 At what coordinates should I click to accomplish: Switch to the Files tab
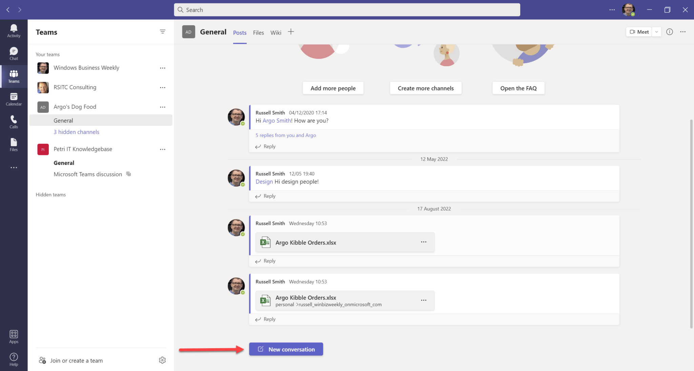[258, 32]
